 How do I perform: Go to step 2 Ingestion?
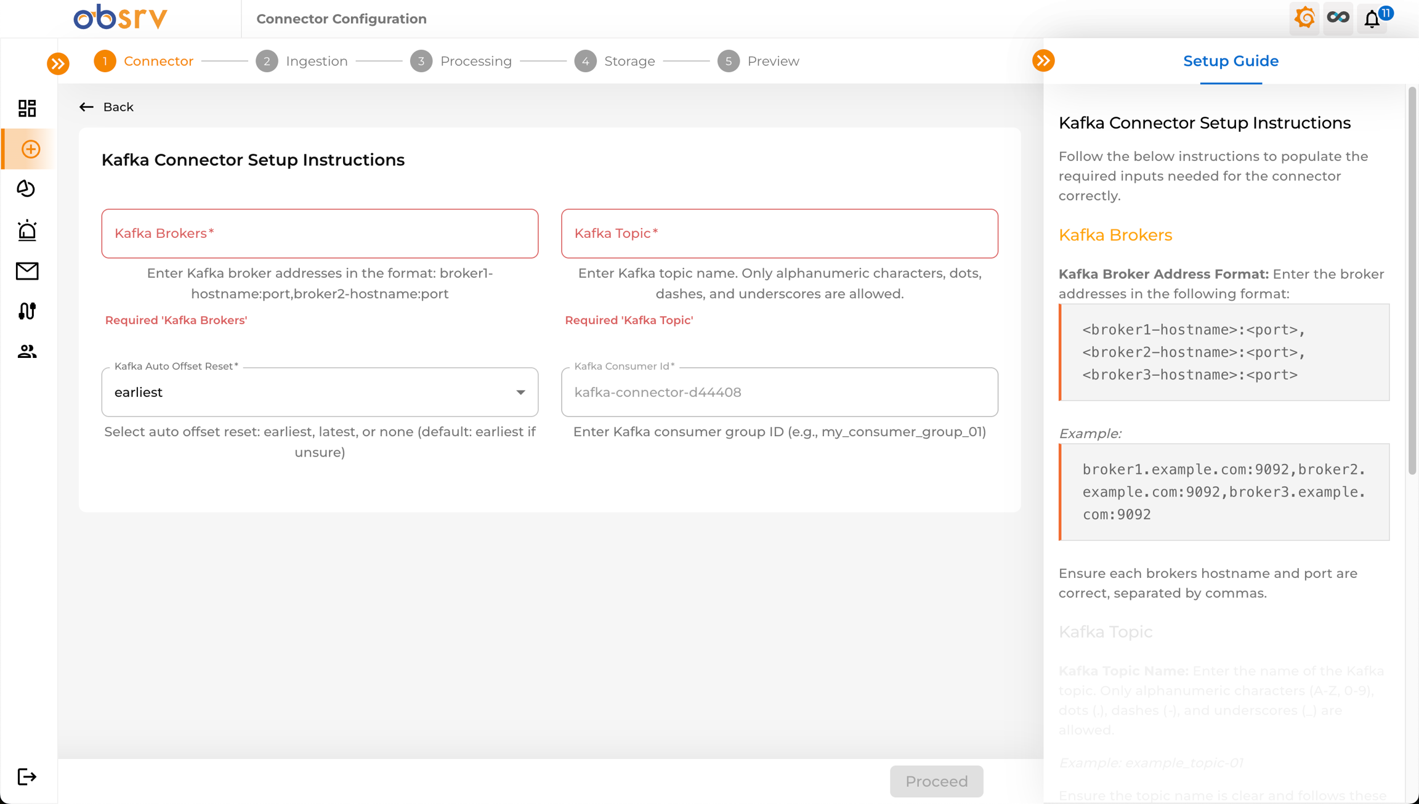coord(302,61)
